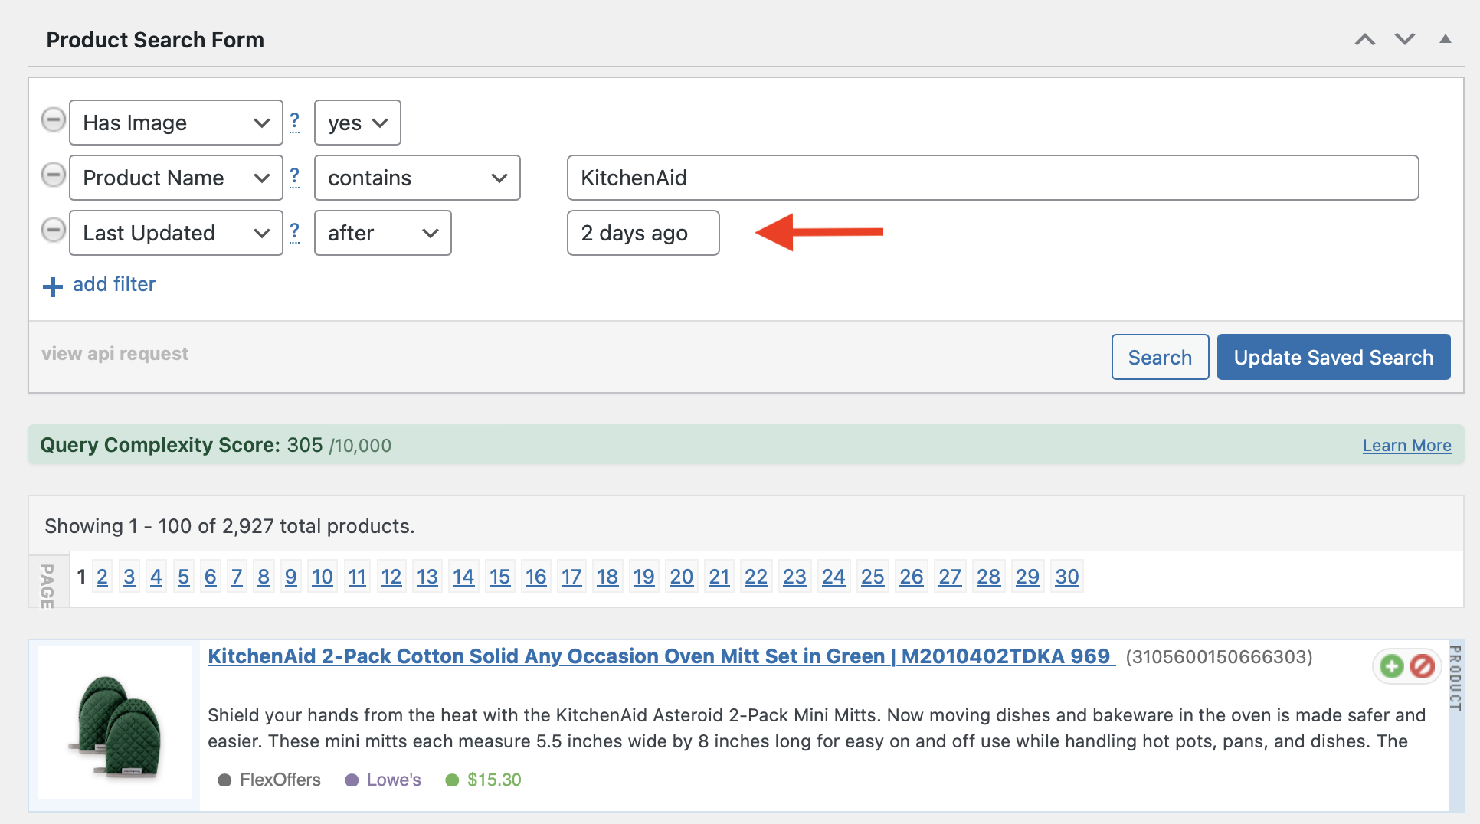Go to results page 10
Screen dimensions: 1480x824
click(x=323, y=577)
